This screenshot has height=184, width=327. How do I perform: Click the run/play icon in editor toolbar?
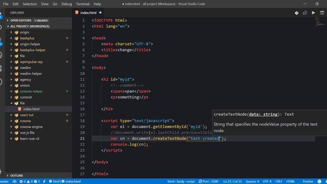[x=313, y=13]
